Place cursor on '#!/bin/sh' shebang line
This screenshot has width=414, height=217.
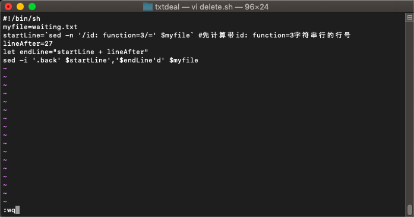pos(21,19)
